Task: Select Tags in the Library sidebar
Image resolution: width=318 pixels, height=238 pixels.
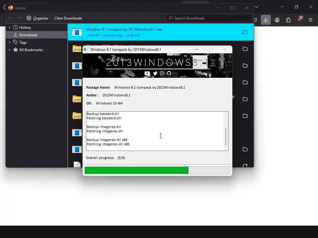Action: tap(23, 42)
